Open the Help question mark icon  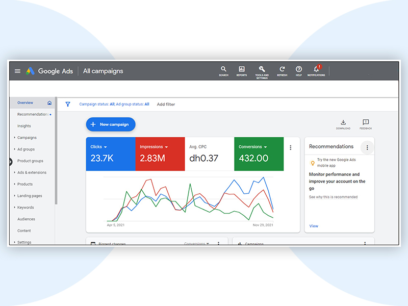(299, 69)
